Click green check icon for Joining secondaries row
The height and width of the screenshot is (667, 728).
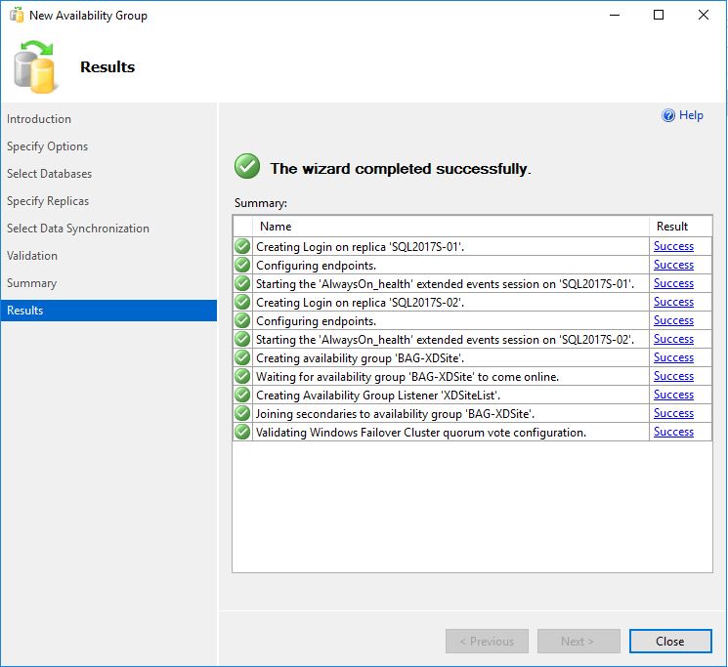[x=242, y=413]
